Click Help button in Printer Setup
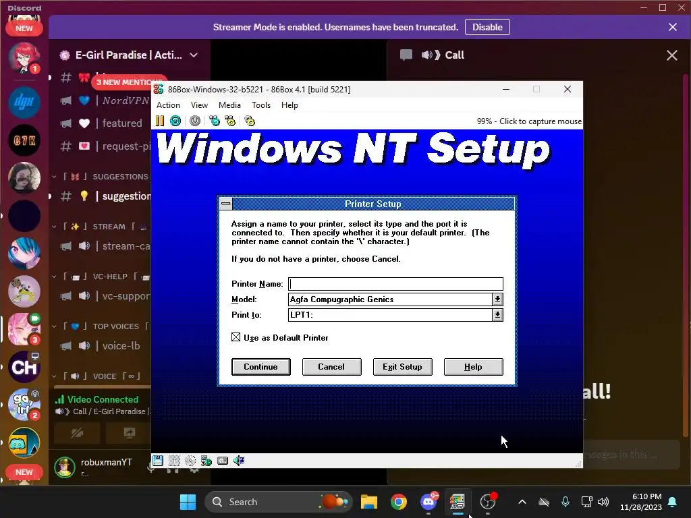Image resolution: width=691 pixels, height=518 pixels. 473,366
